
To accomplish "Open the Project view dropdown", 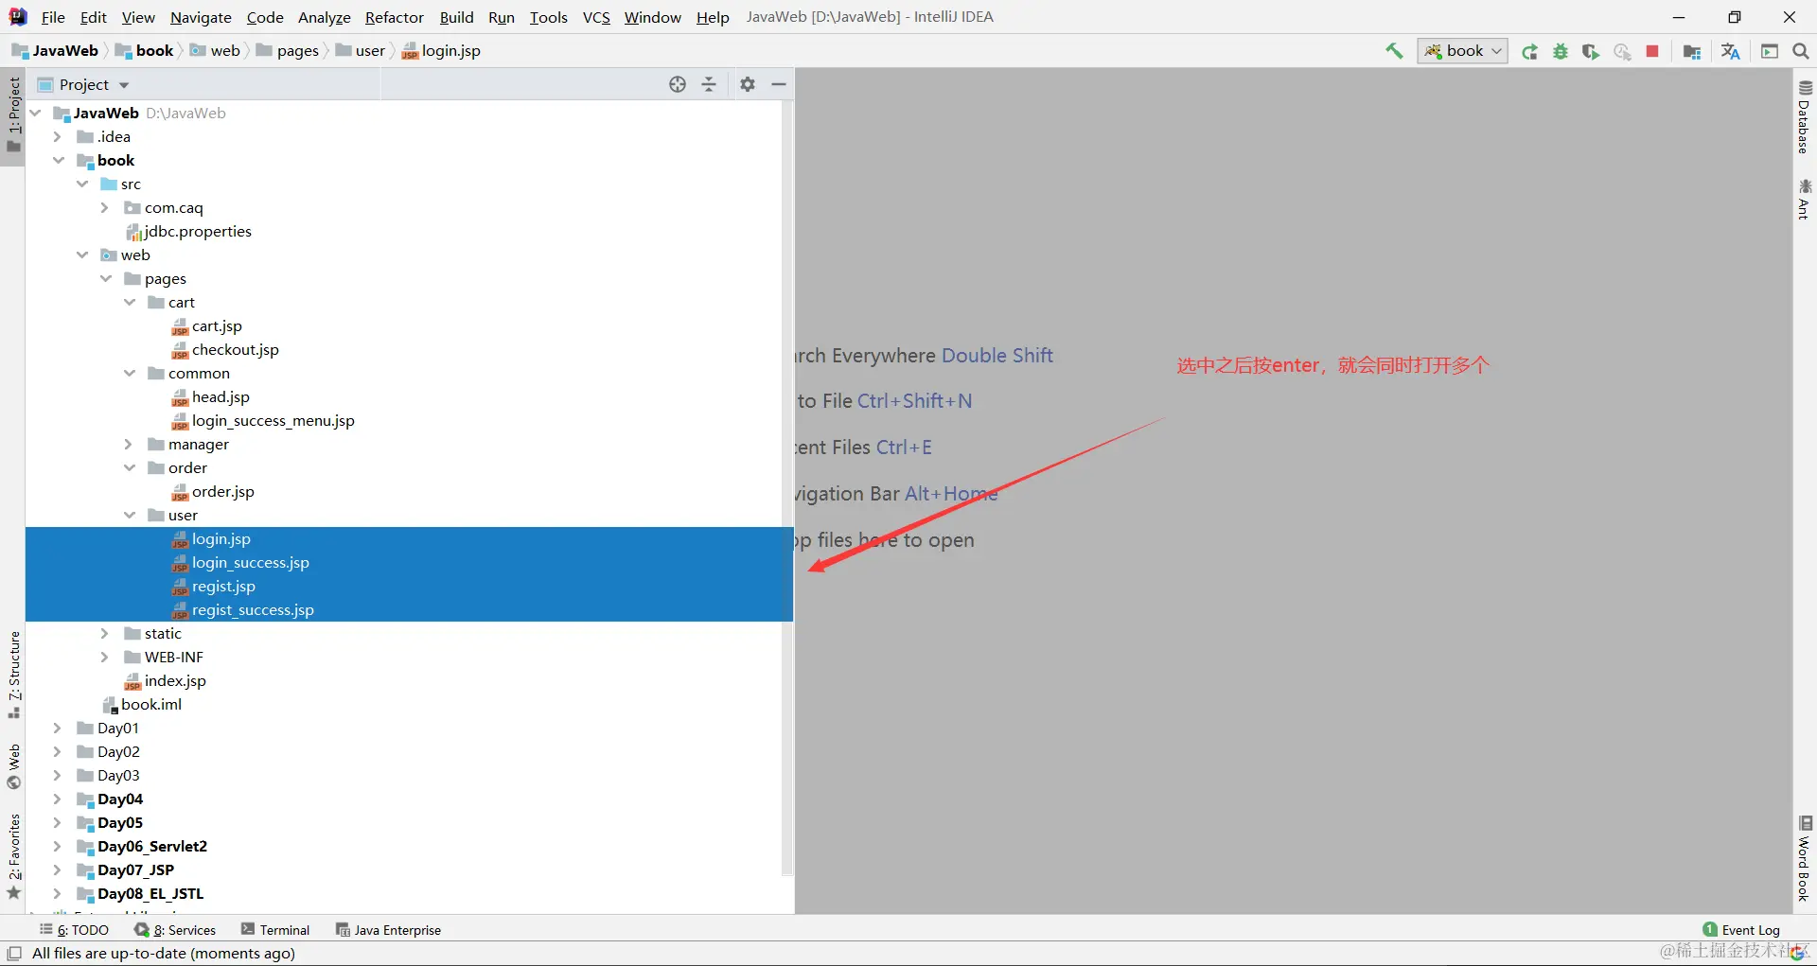I will [x=83, y=84].
